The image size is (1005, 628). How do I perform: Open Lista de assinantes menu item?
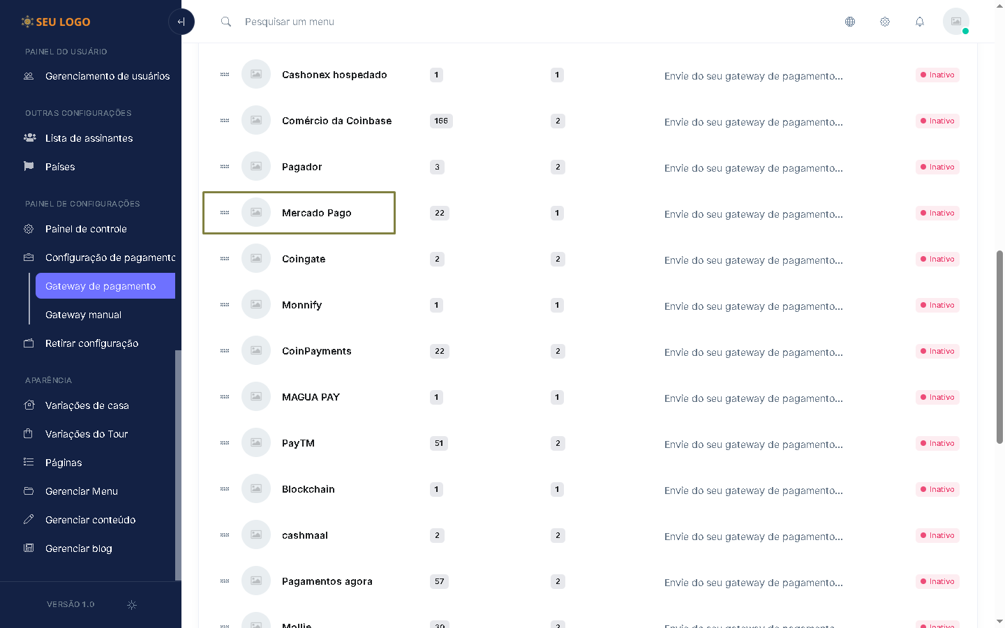point(89,138)
